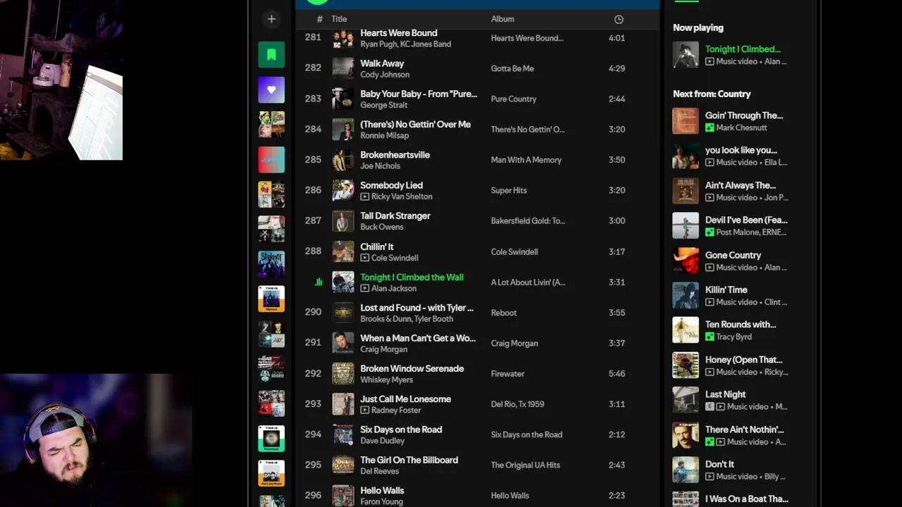Click green badge icon beside Tracy Byrd
The height and width of the screenshot is (507, 902).
point(710,337)
